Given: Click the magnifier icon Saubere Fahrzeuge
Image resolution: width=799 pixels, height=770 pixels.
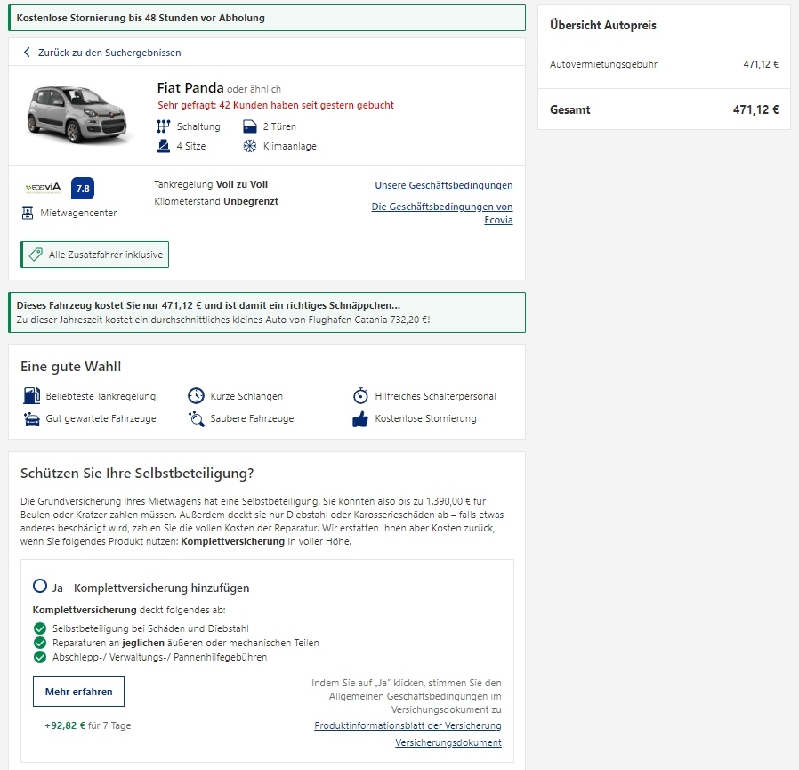Looking at the screenshot, I should [196, 418].
